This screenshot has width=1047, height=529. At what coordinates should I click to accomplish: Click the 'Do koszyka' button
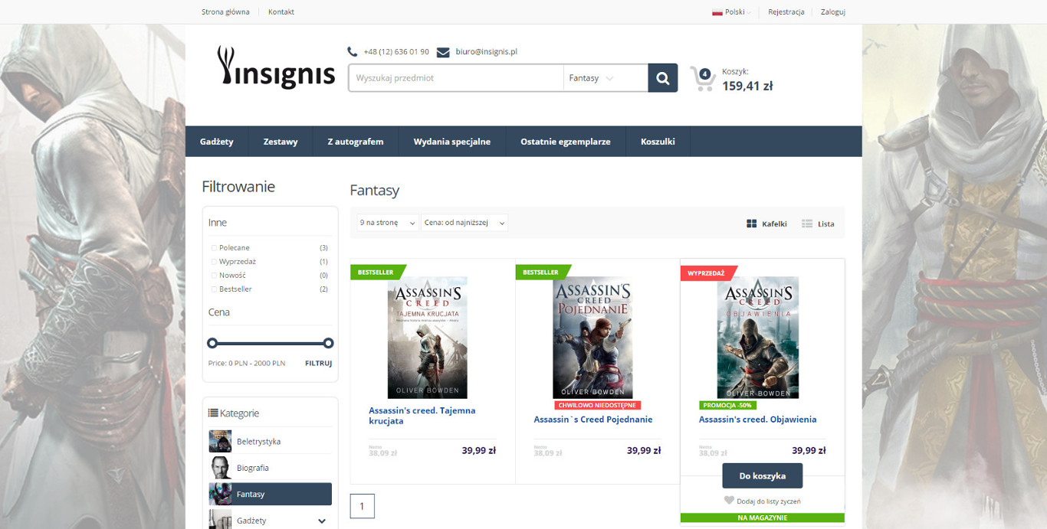(x=763, y=475)
